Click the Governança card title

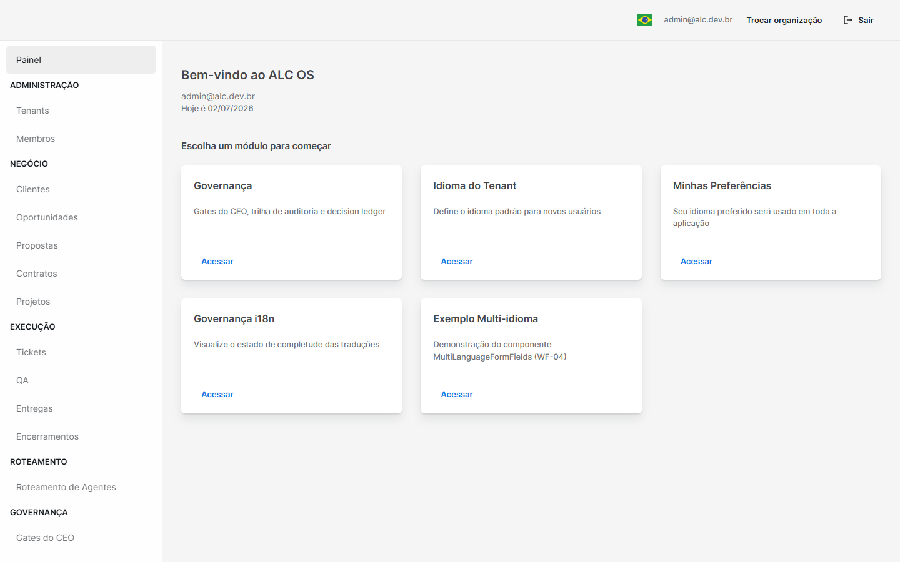coord(223,186)
